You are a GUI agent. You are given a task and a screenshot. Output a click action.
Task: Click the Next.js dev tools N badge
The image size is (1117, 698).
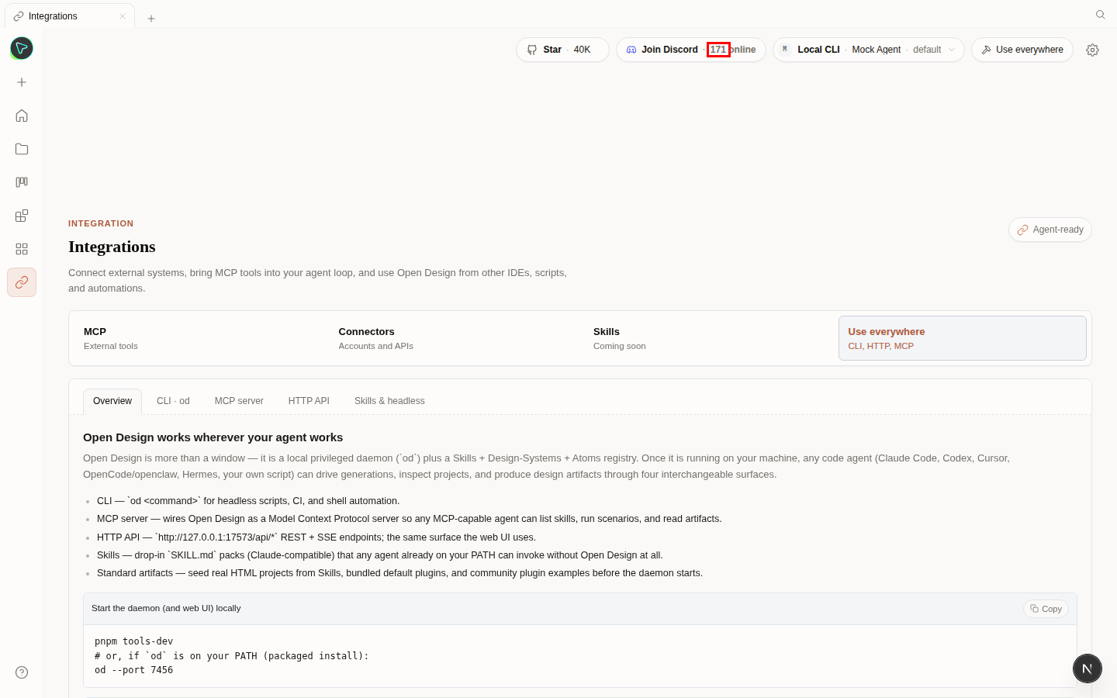click(1088, 669)
